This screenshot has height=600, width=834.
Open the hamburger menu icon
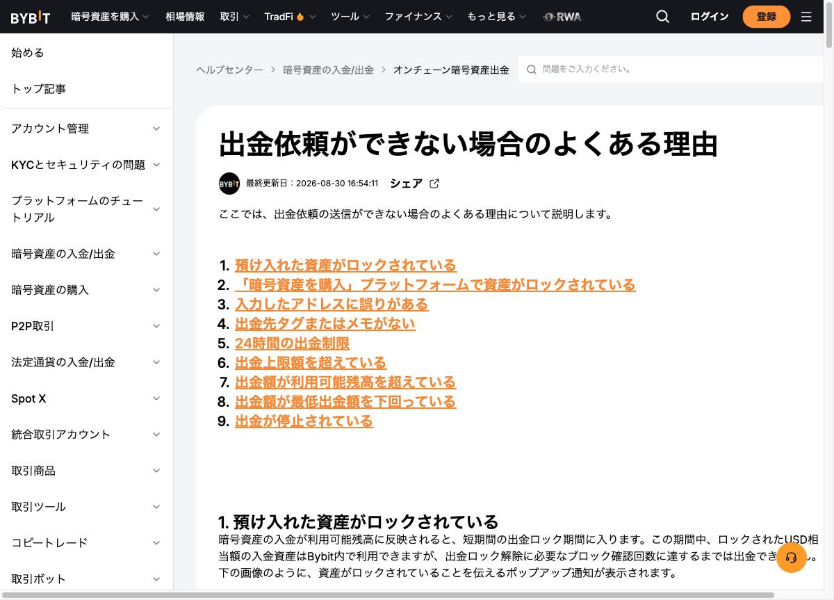pyautogui.click(x=806, y=17)
